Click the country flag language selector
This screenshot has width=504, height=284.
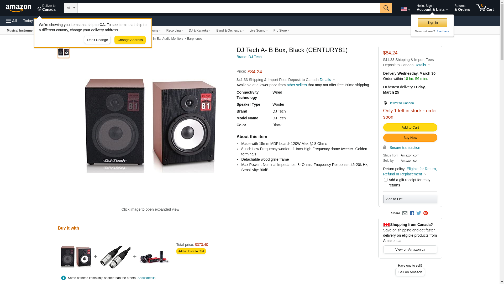pos(405,9)
